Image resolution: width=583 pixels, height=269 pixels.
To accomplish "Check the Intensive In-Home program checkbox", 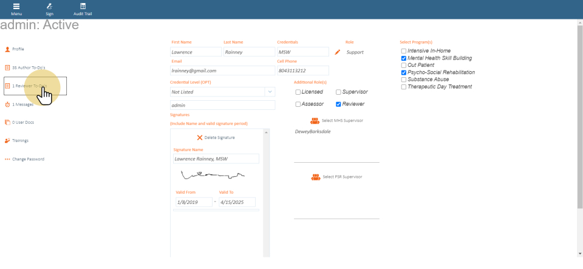I will (404, 51).
